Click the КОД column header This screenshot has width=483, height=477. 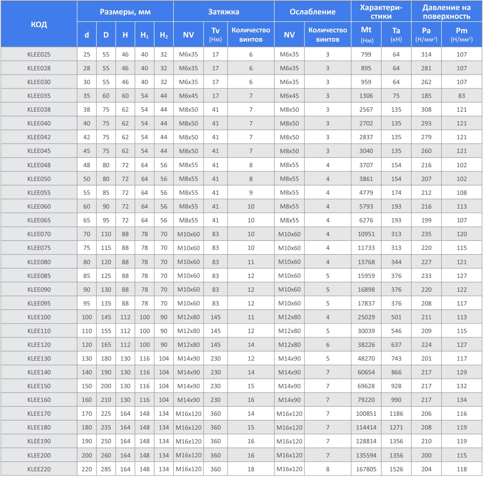[39, 24]
